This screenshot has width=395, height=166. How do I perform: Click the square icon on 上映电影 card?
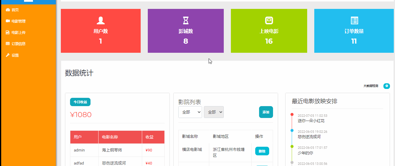(x=269, y=20)
